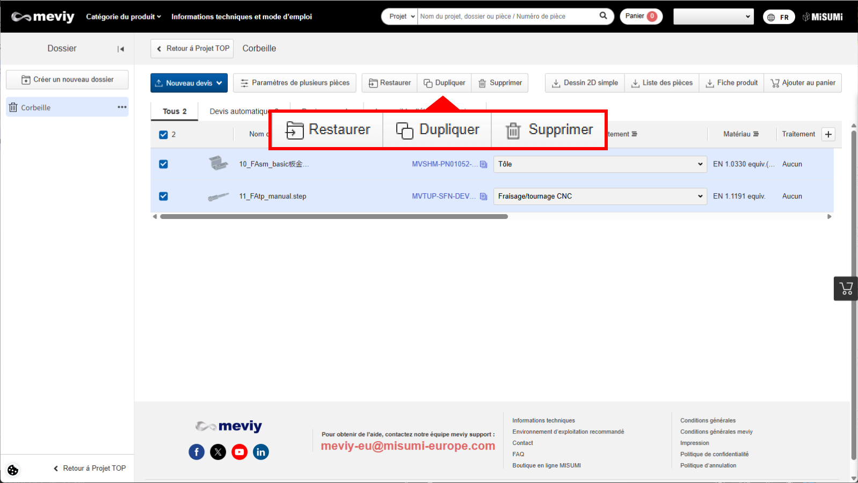Open meviy LinkedIn page icon

[261, 452]
